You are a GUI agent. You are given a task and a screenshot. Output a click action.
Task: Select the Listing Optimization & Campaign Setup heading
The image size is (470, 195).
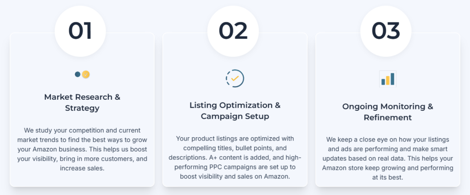[x=235, y=111]
